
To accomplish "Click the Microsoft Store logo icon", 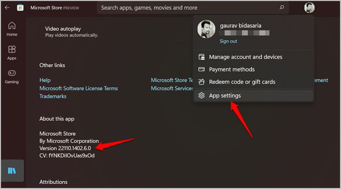I will tap(20, 8).
